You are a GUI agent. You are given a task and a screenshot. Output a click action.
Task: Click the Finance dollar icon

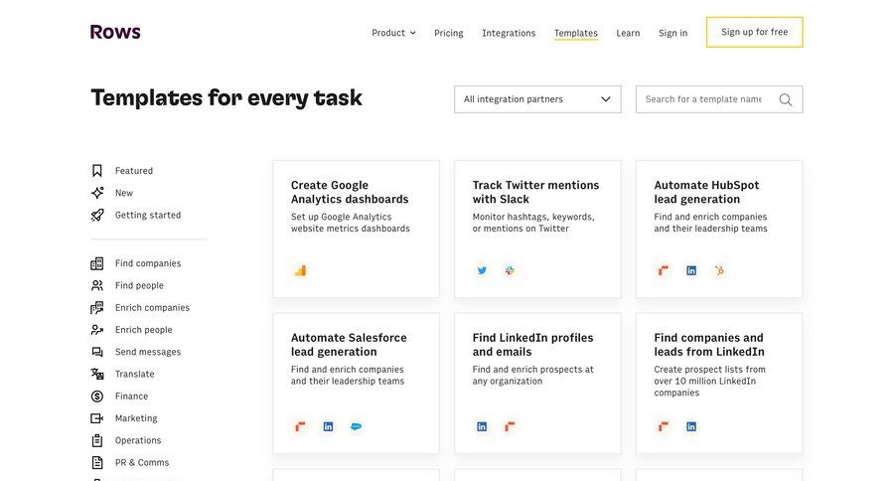click(97, 396)
